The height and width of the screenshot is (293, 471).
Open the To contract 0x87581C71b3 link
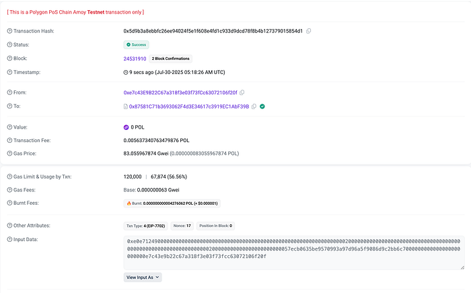tap(189, 106)
